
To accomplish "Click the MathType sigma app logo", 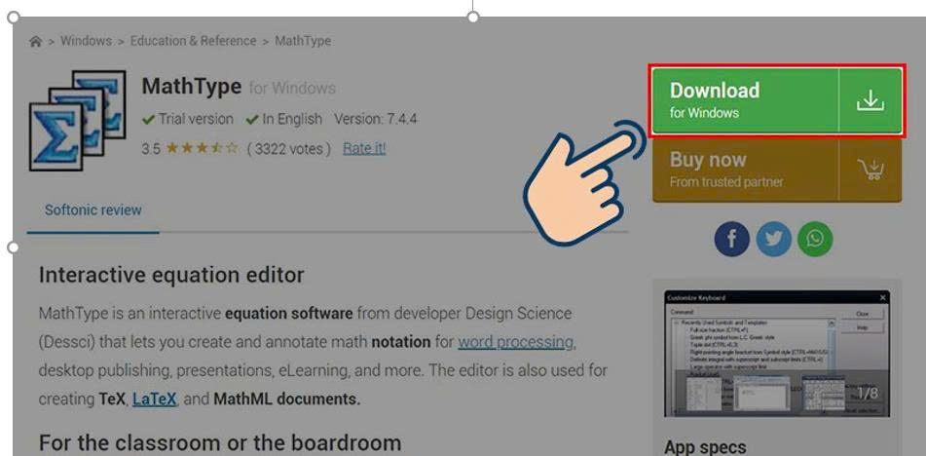I will tap(77, 120).
